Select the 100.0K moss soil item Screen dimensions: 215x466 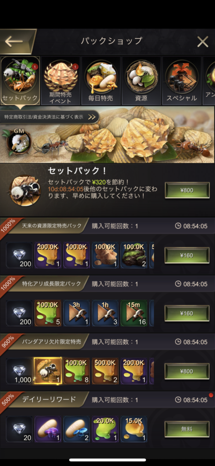pyautogui.click(x=134, y=255)
